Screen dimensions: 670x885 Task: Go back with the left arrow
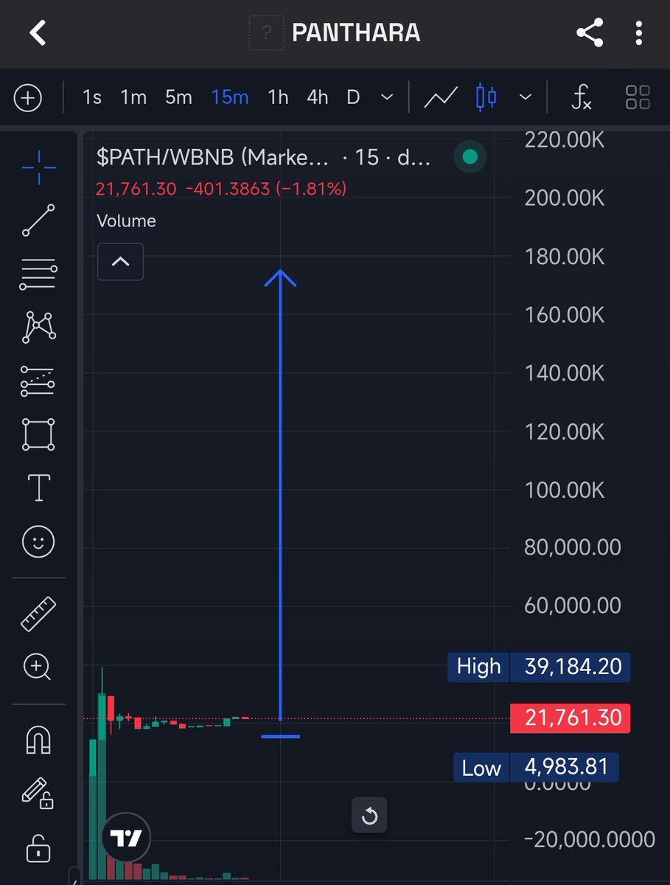38,33
